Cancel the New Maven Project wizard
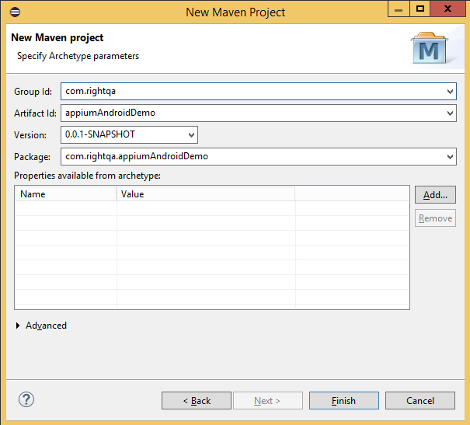The height and width of the screenshot is (425, 470). [x=420, y=400]
